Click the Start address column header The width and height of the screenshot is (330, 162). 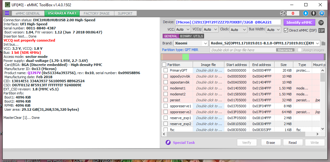coord(237,64)
